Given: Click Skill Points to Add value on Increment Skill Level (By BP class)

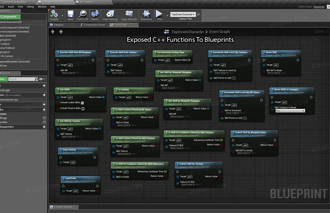Looking at the screenshot, I should coord(245,118).
